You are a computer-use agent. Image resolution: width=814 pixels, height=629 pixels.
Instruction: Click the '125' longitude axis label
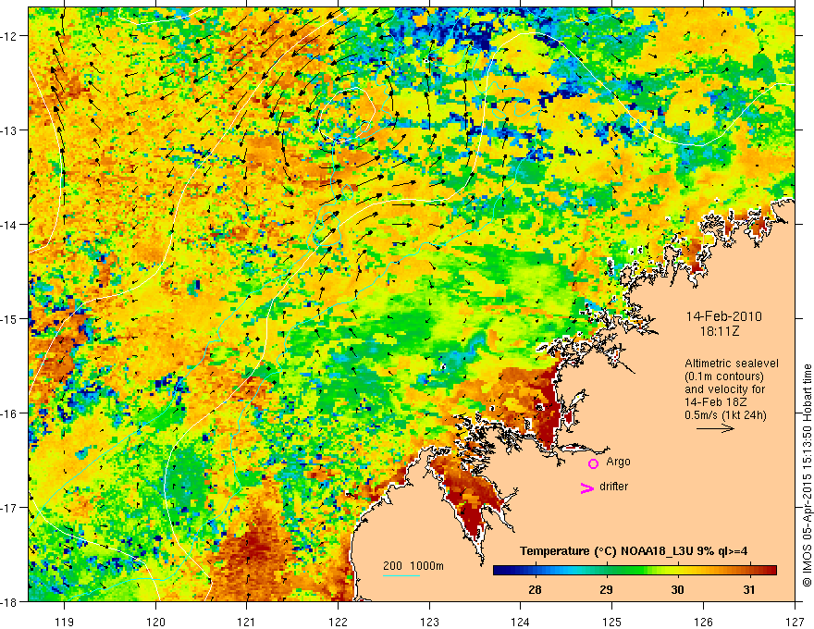(612, 622)
